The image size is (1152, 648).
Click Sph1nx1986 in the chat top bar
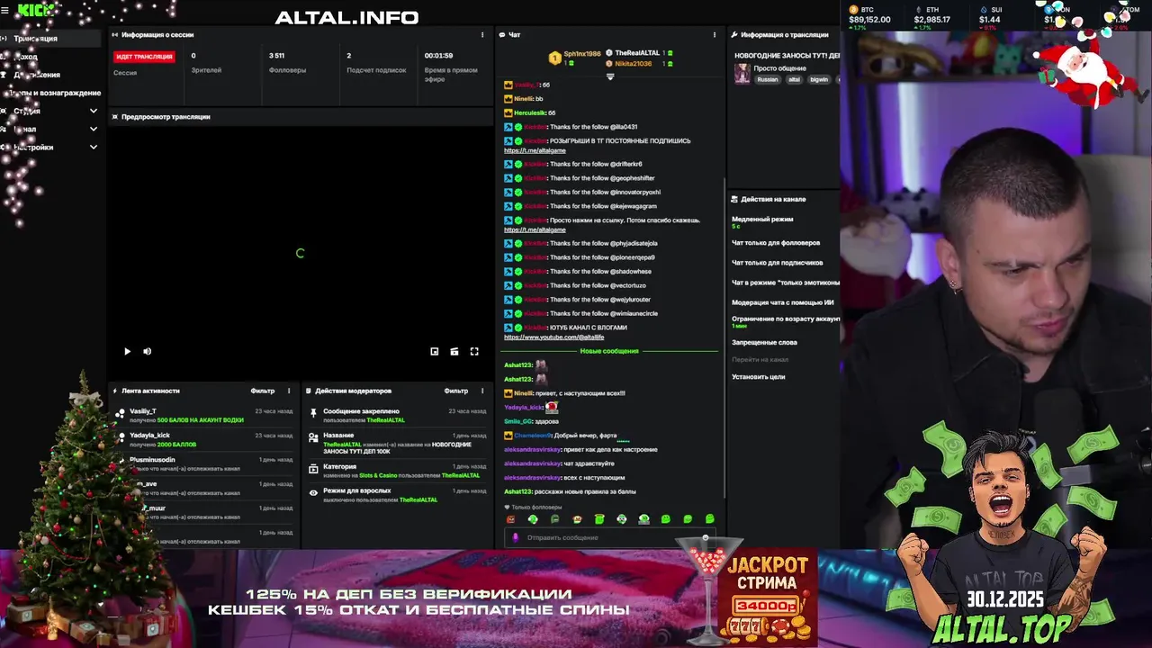(581, 53)
